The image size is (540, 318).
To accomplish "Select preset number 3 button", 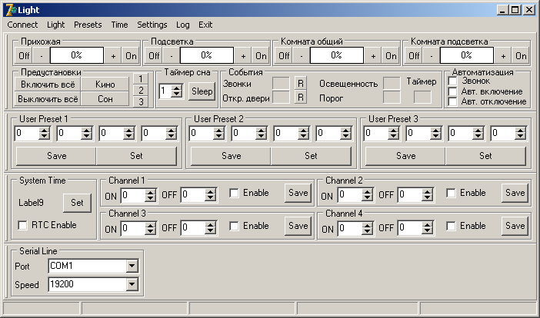I will pyautogui.click(x=140, y=101).
